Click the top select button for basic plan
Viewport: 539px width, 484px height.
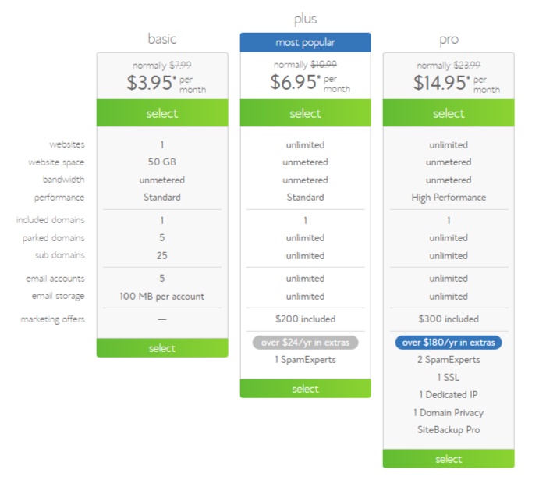(x=162, y=113)
